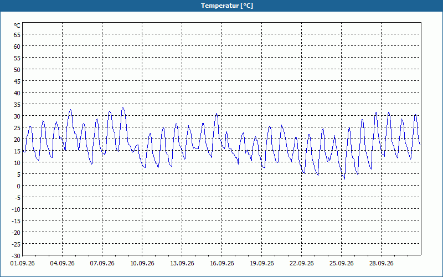
Task: Click the 19.09.26 date label
Action: [x=261, y=263]
